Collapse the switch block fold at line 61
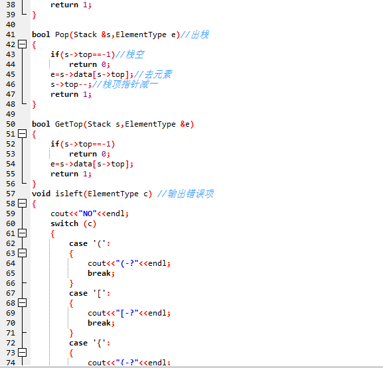Screen dimensions: 383x368 click(22, 233)
